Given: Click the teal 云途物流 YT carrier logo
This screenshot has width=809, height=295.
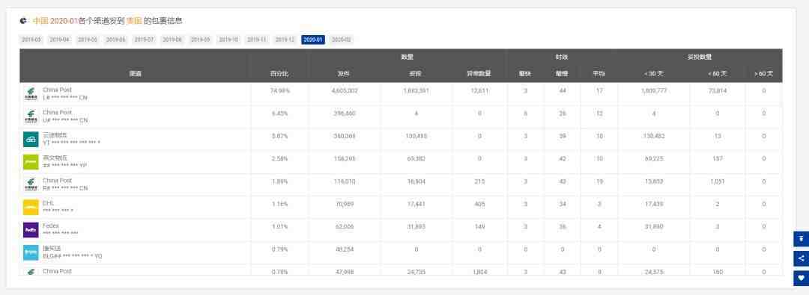Looking at the screenshot, I should click(x=31, y=139).
